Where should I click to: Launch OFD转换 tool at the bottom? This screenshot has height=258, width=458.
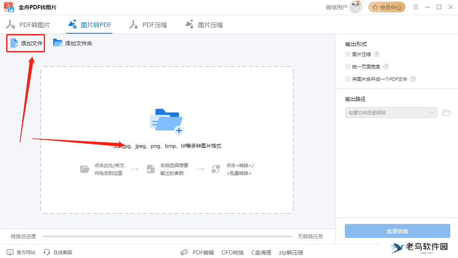(x=232, y=252)
